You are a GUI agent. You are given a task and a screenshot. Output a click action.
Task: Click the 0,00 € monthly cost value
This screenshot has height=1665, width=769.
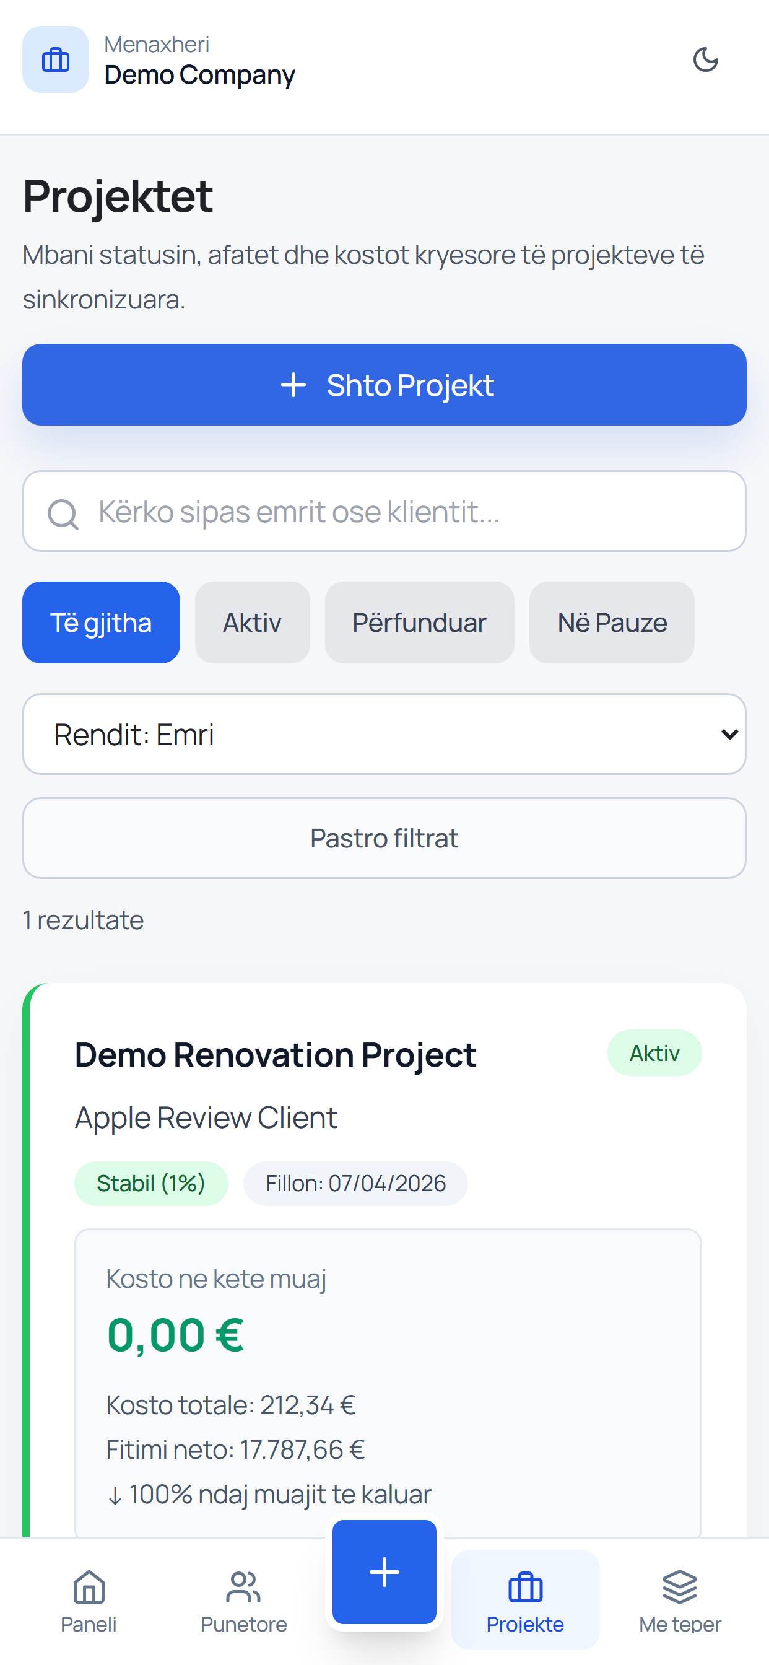pos(176,1335)
